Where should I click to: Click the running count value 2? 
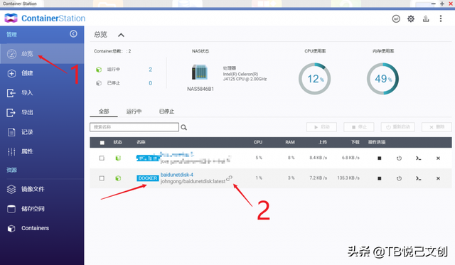coord(150,70)
